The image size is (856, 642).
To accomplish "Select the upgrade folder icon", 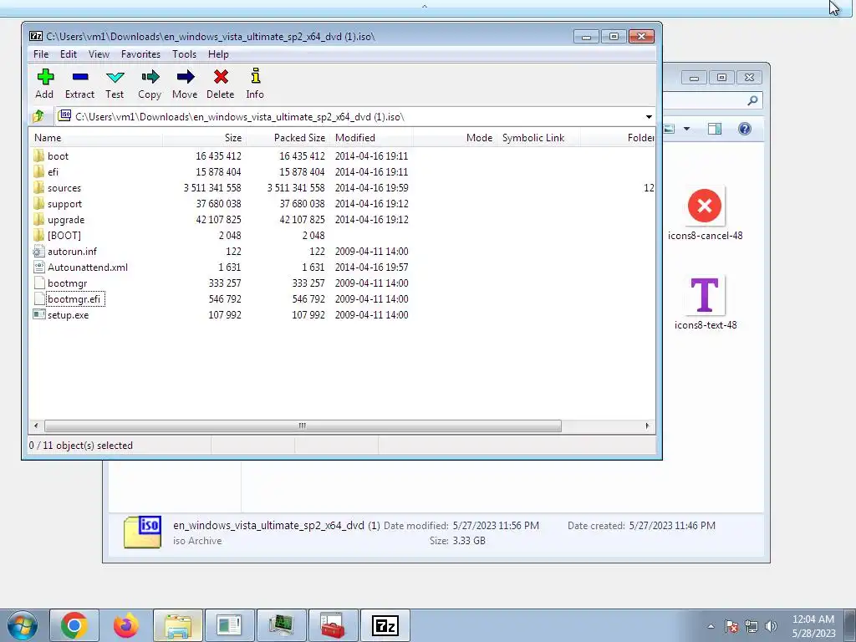I will pyautogui.click(x=38, y=219).
